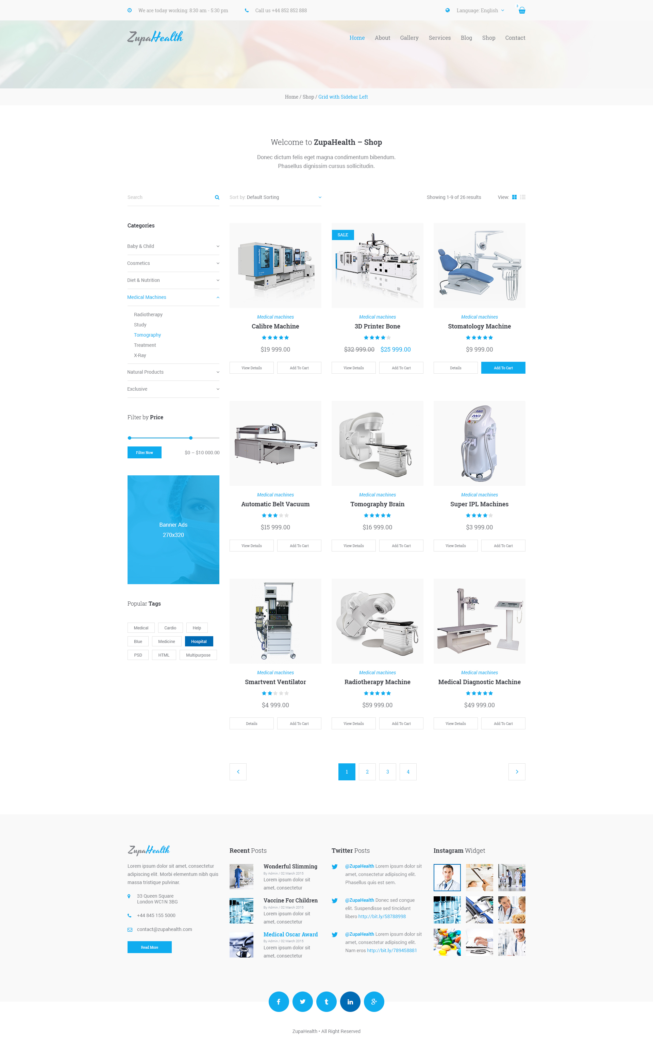Image resolution: width=653 pixels, height=1050 pixels.
Task: Expand the Exclusive category
Action: [x=217, y=389]
